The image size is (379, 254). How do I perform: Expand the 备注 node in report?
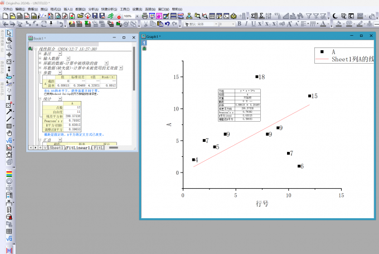tap(40, 54)
